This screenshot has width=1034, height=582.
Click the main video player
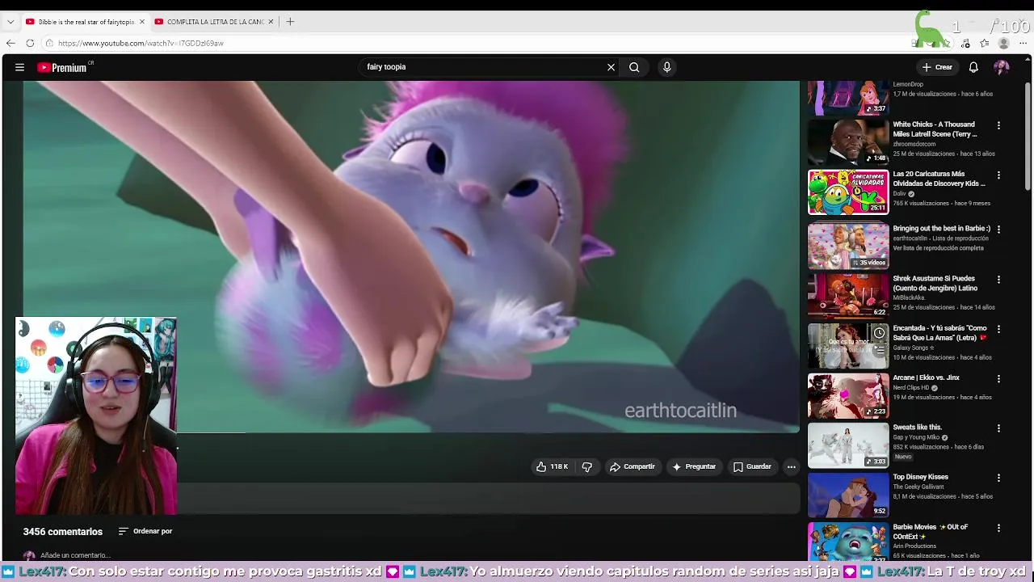click(x=411, y=256)
